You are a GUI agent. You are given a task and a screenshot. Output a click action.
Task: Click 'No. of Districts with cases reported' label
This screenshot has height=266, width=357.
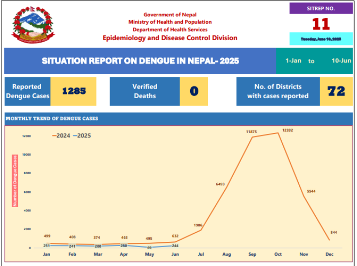click(x=278, y=91)
